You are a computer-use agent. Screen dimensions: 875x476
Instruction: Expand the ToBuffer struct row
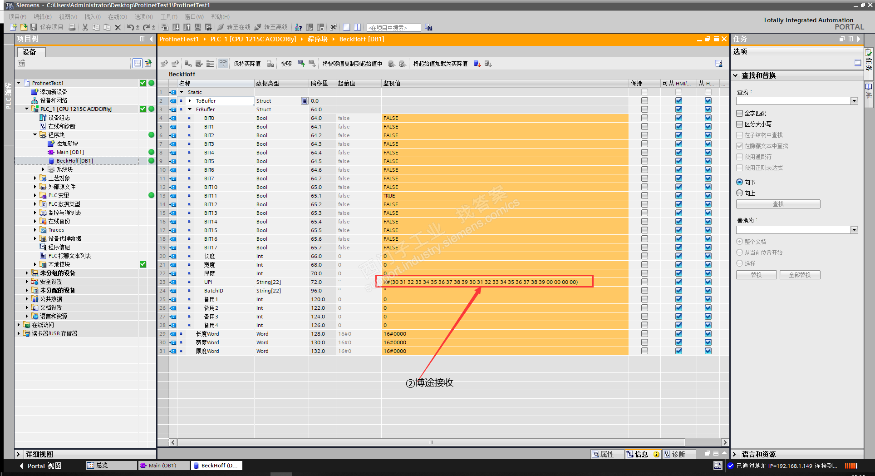pyautogui.click(x=190, y=101)
